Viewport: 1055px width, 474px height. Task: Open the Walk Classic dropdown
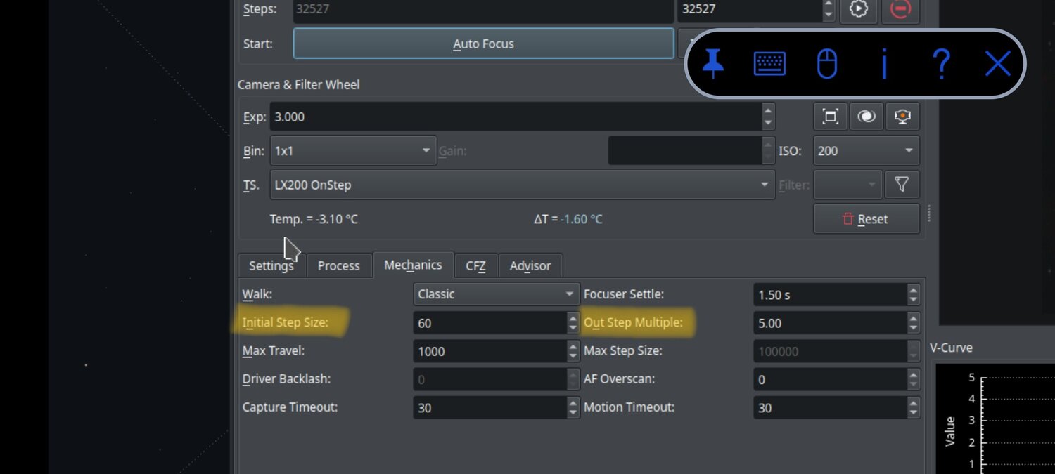coord(497,294)
